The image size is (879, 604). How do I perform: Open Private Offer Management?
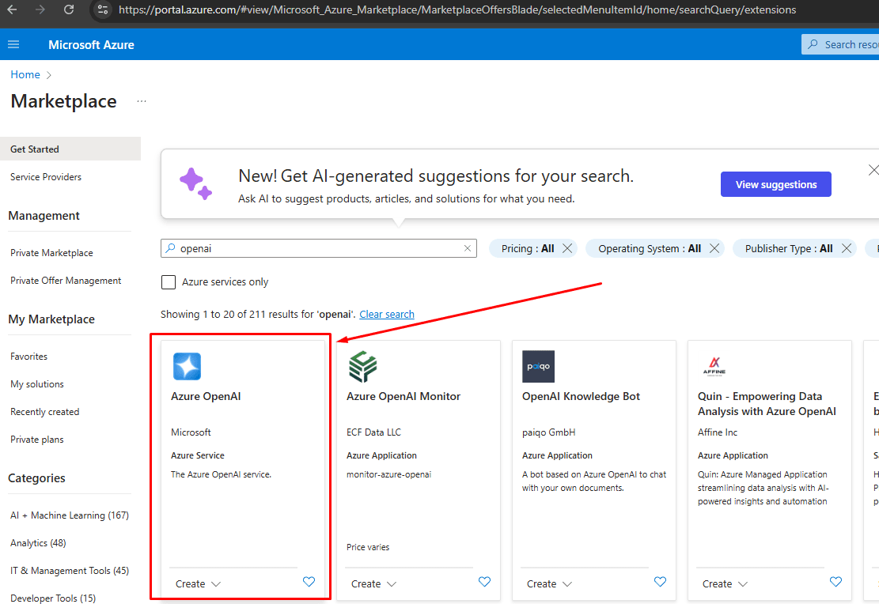[66, 281]
